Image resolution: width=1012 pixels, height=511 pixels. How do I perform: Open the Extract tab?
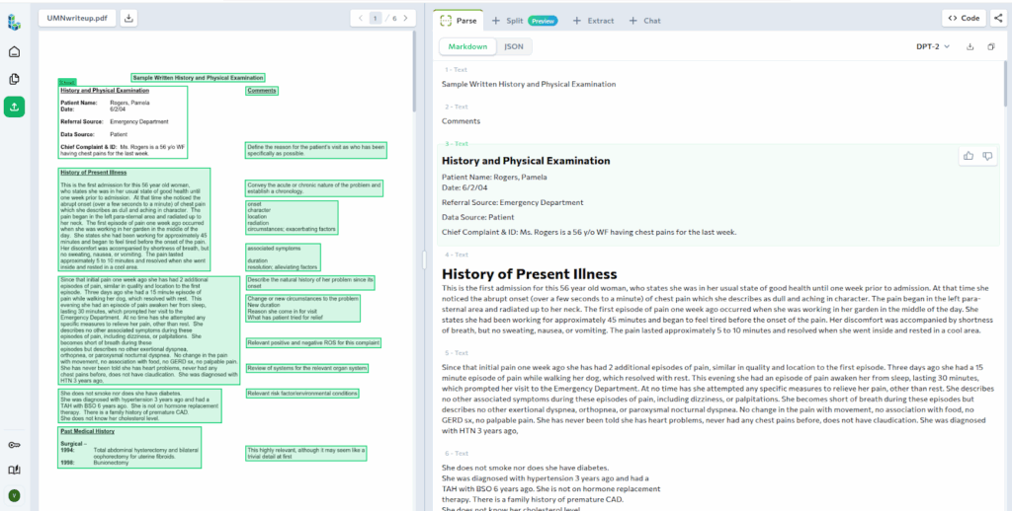(594, 20)
